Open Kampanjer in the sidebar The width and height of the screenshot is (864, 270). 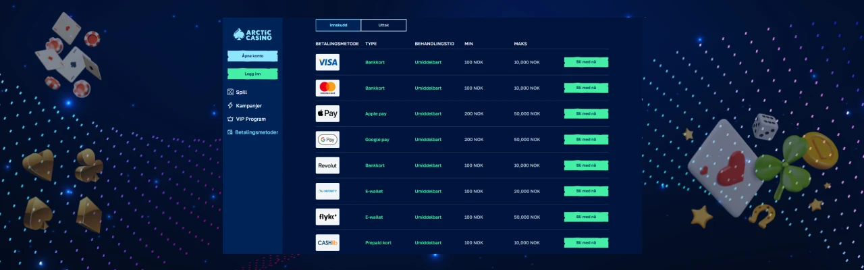(x=248, y=105)
